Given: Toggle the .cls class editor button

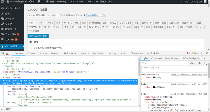Looking at the screenshot, I should coord(199,63).
